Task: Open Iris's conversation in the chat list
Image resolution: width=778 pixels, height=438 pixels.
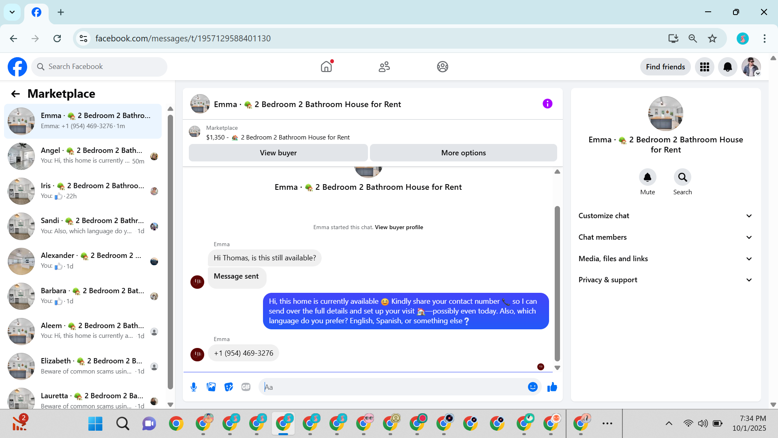Action: point(83,191)
